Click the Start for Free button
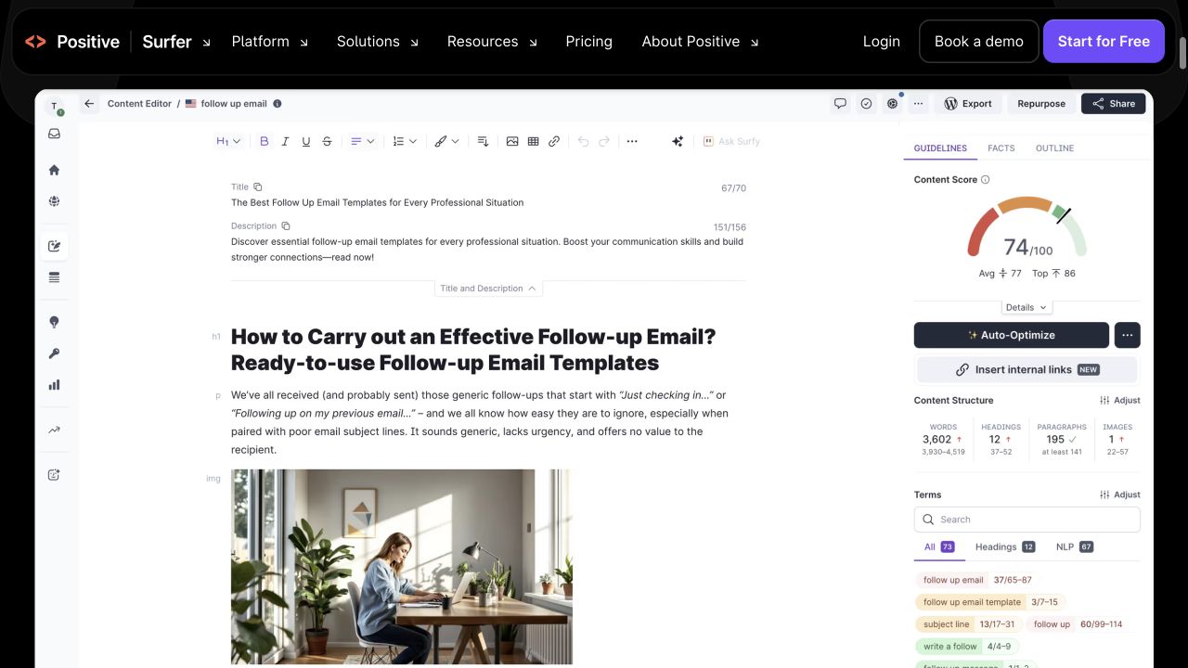This screenshot has height=668, width=1188. 1104,42
